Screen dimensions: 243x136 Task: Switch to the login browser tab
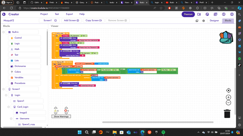[x=157, y=2]
